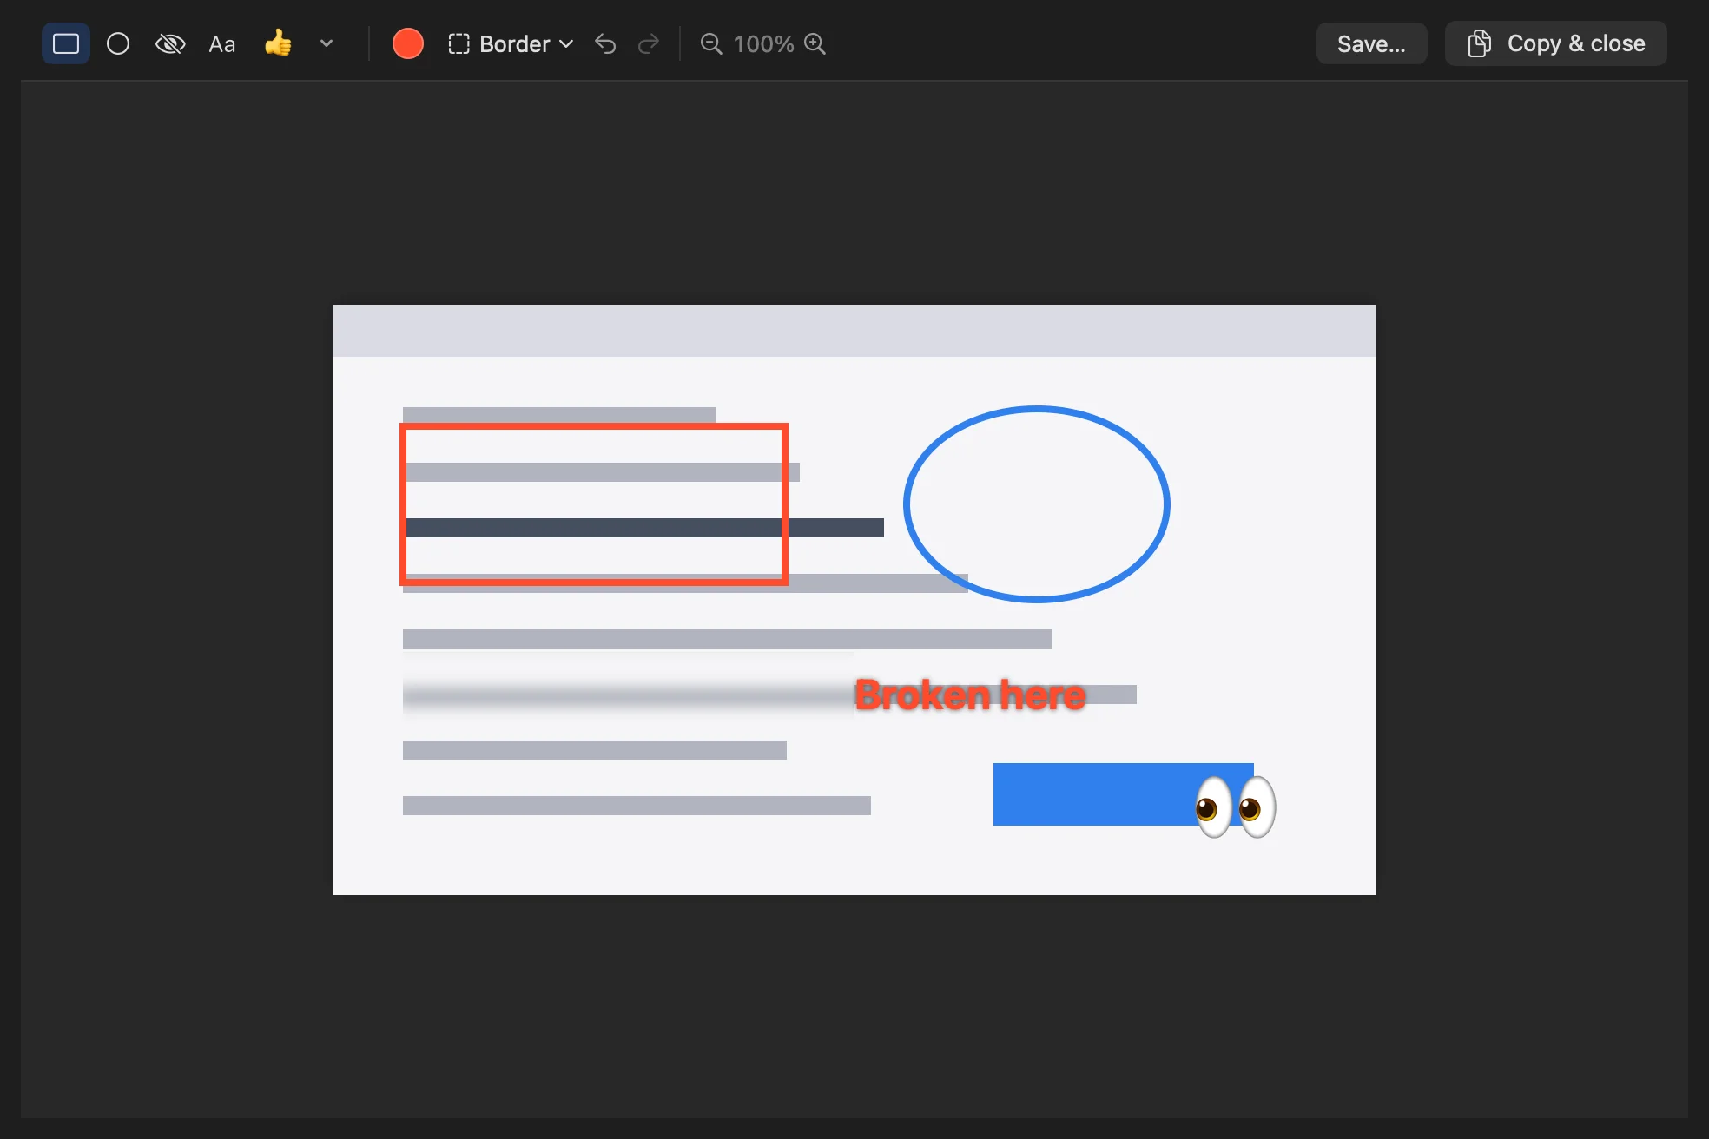Zoom in with the plus magnifier
The width and height of the screenshot is (1709, 1139).
tap(815, 43)
